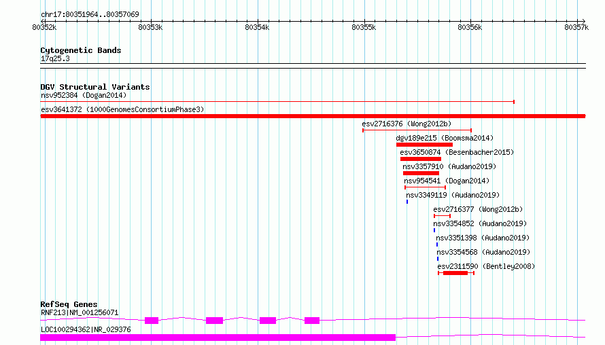Select the small blue nsv3349119 marker
The image size is (605, 345).
click(x=407, y=202)
